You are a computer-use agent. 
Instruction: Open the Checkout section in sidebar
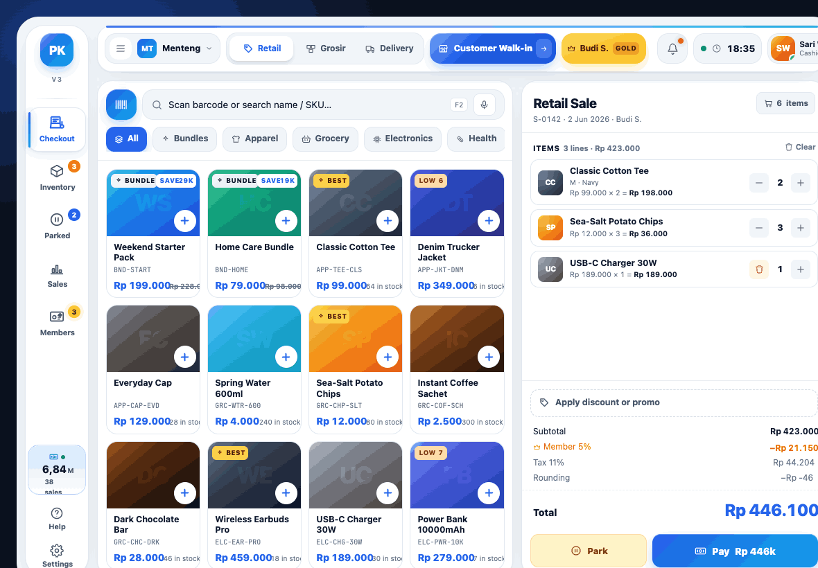pos(57,130)
